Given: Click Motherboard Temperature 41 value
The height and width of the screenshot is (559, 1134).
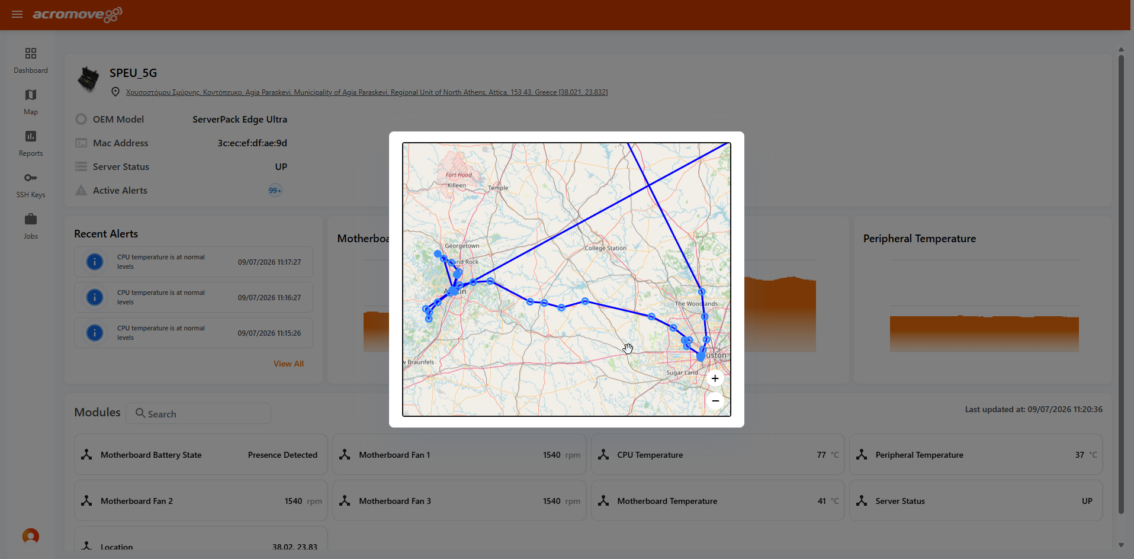Looking at the screenshot, I should (822, 501).
